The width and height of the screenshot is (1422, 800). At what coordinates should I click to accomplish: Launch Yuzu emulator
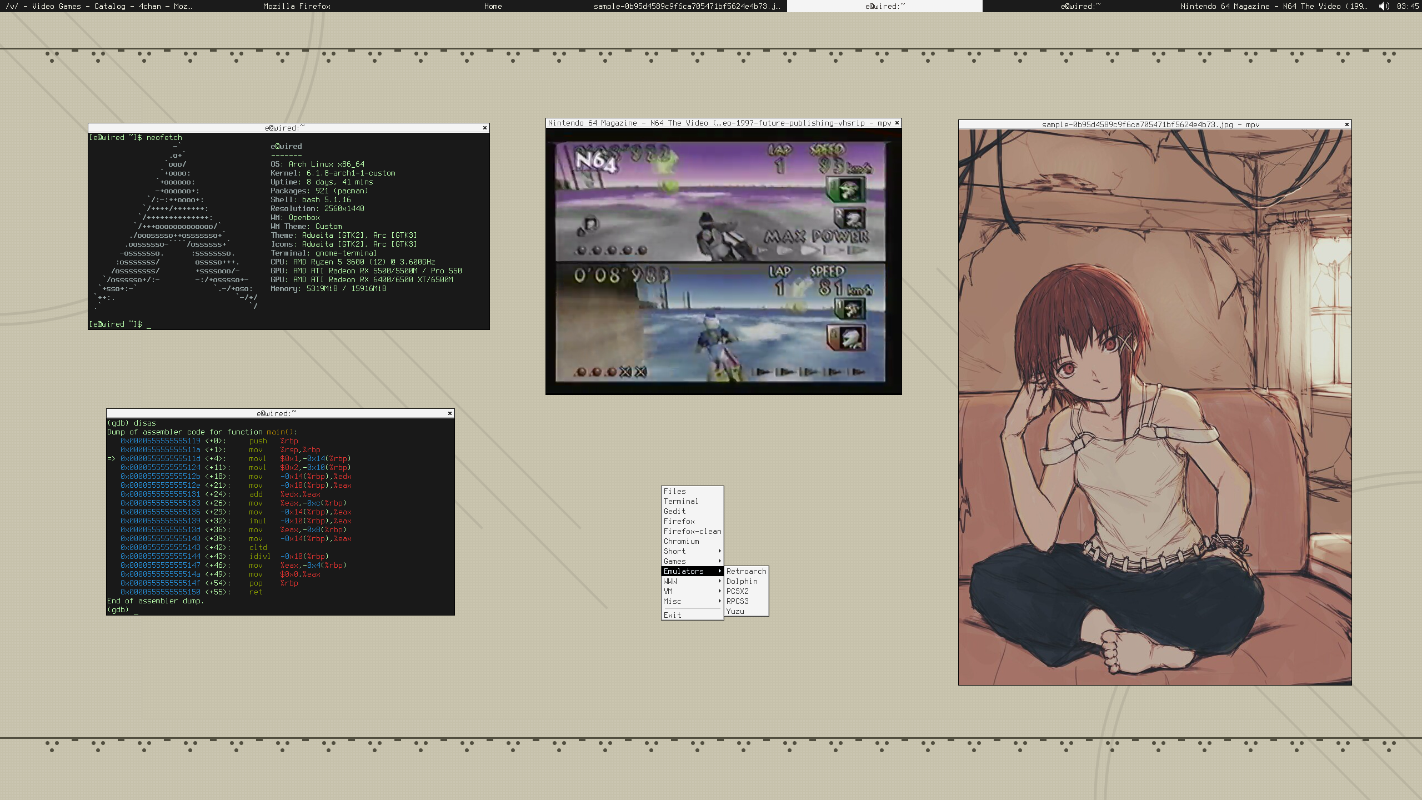[x=747, y=611]
